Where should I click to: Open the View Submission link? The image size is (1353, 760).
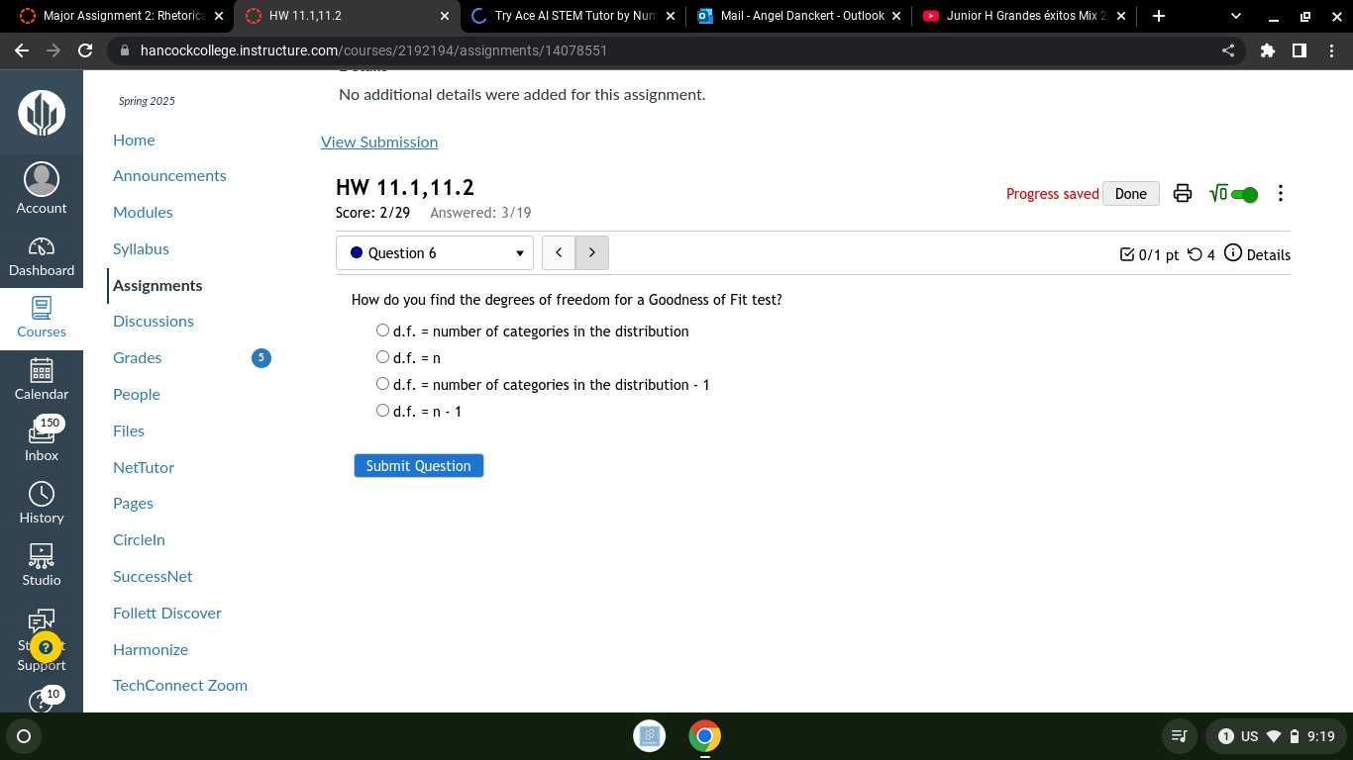point(379,142)
